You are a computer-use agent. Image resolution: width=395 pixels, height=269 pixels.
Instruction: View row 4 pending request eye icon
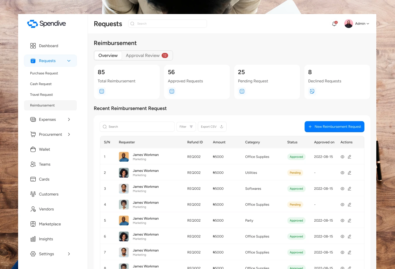(x=342, y=205)
